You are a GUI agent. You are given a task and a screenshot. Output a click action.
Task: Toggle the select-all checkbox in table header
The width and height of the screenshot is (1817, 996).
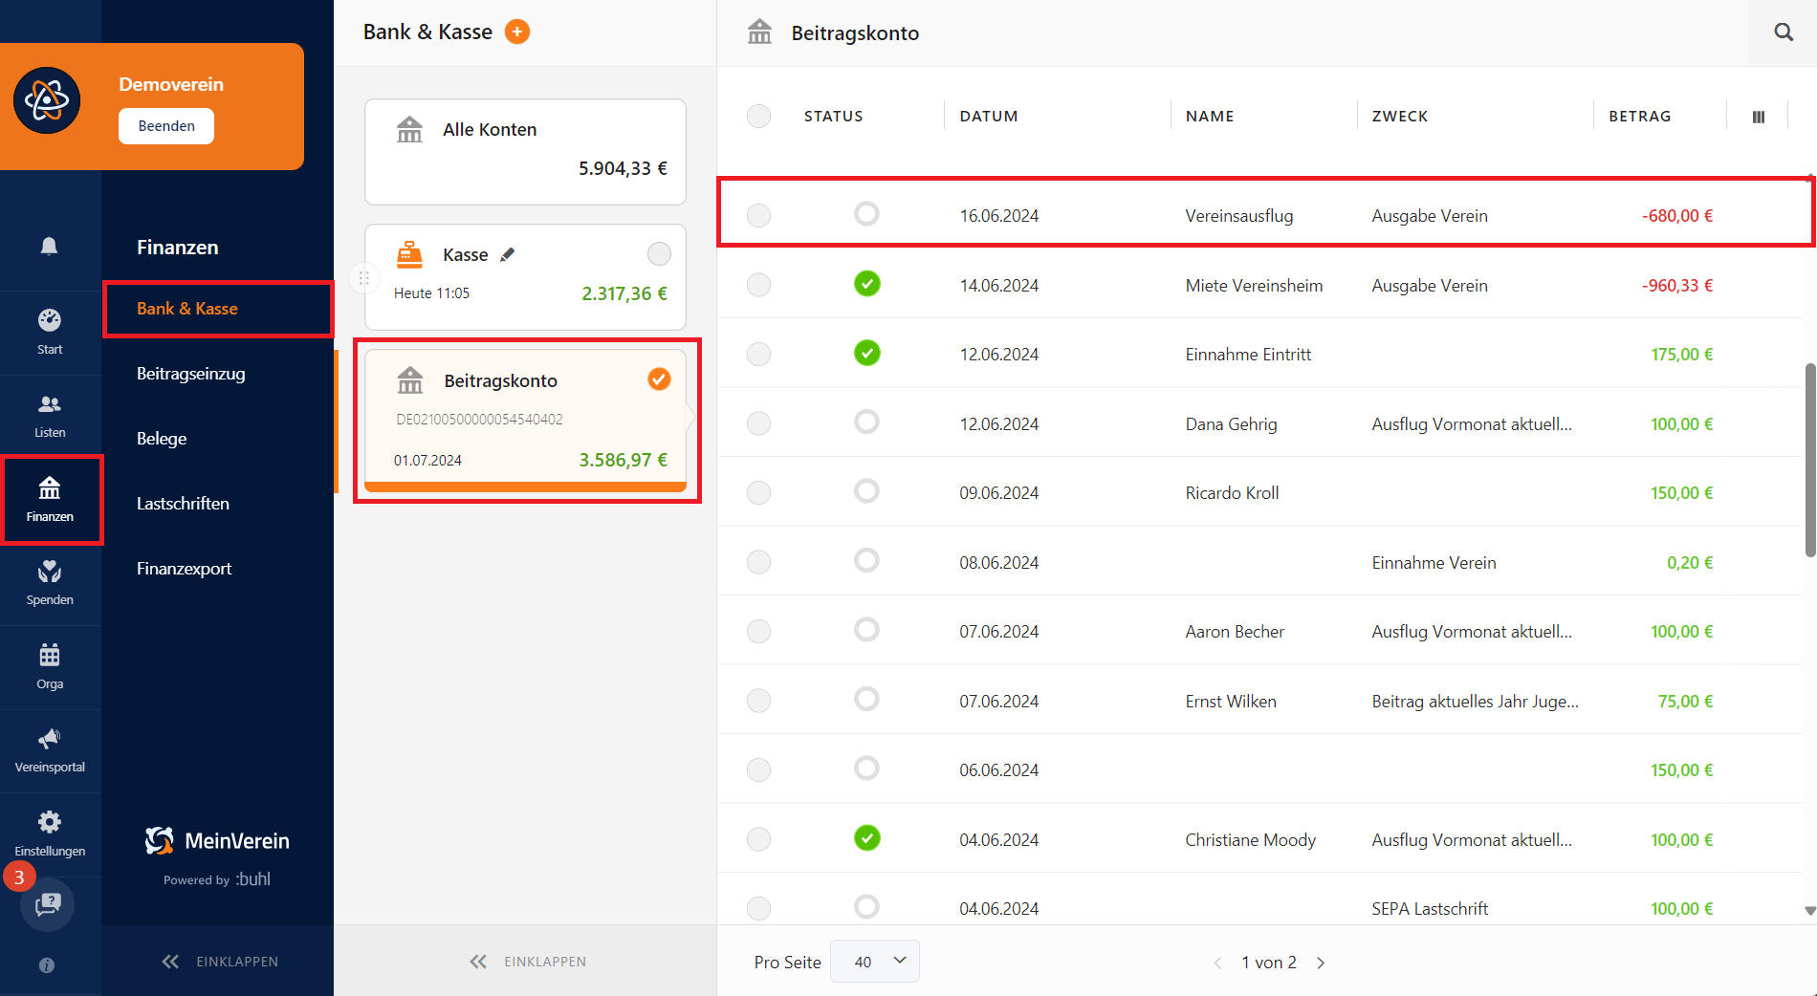point(758,117)
